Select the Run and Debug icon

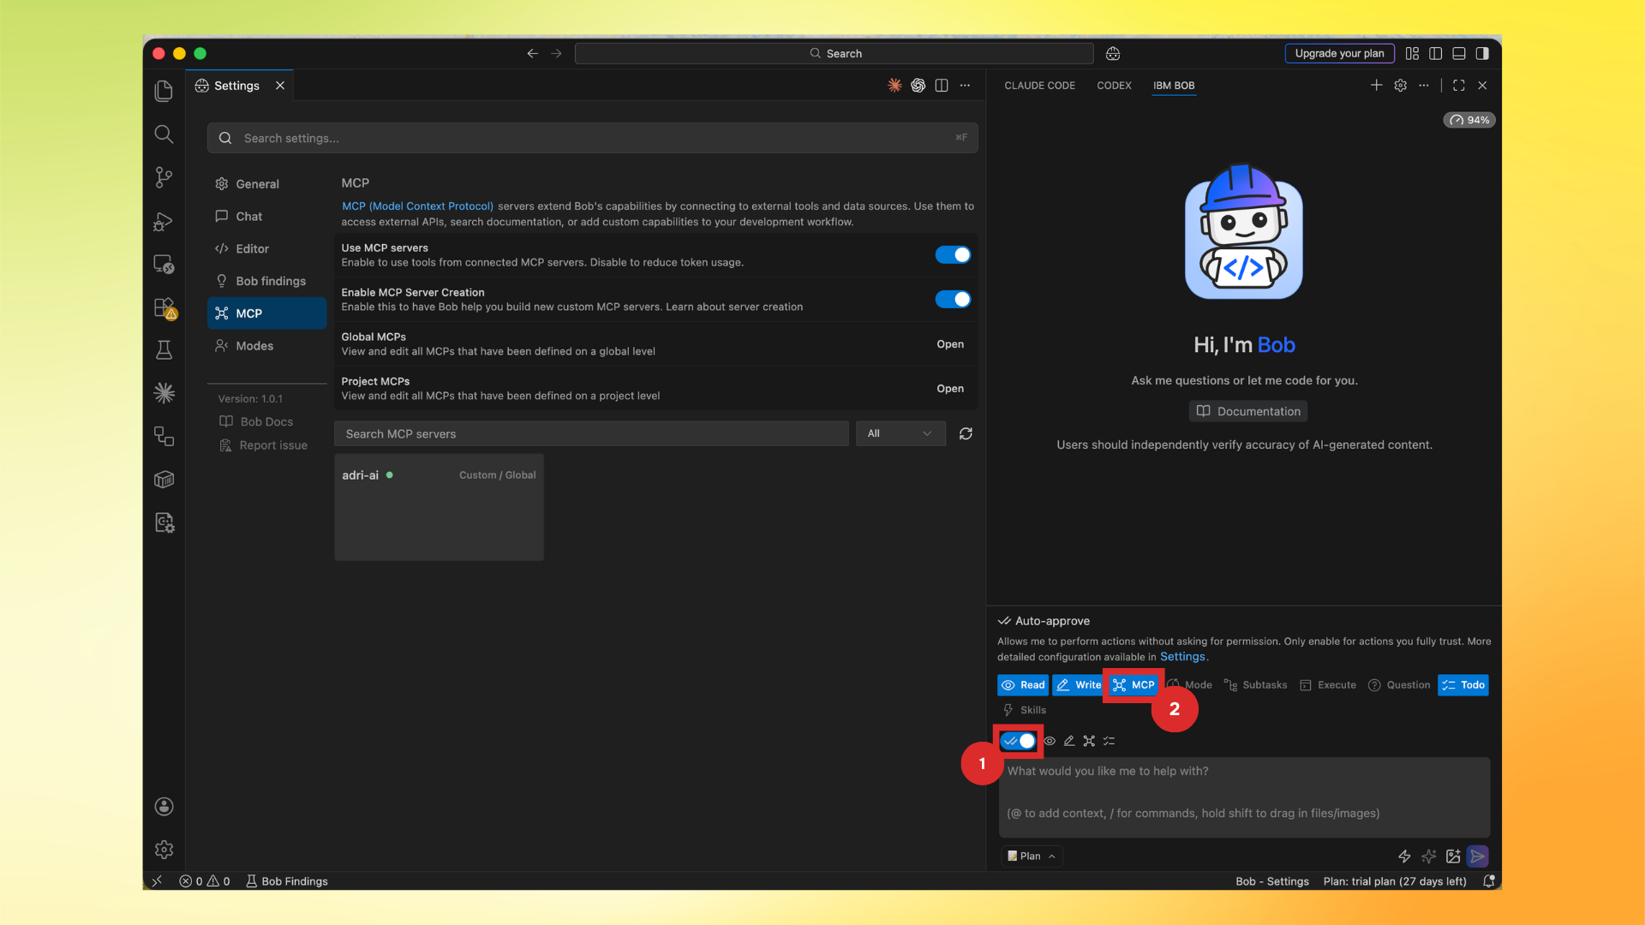coord(164,221)
